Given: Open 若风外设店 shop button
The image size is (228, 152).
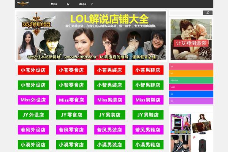Looking at the screenshot, I should tap(33, 130).
